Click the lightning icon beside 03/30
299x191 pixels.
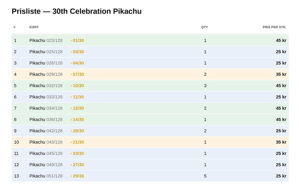coord(71,52)
